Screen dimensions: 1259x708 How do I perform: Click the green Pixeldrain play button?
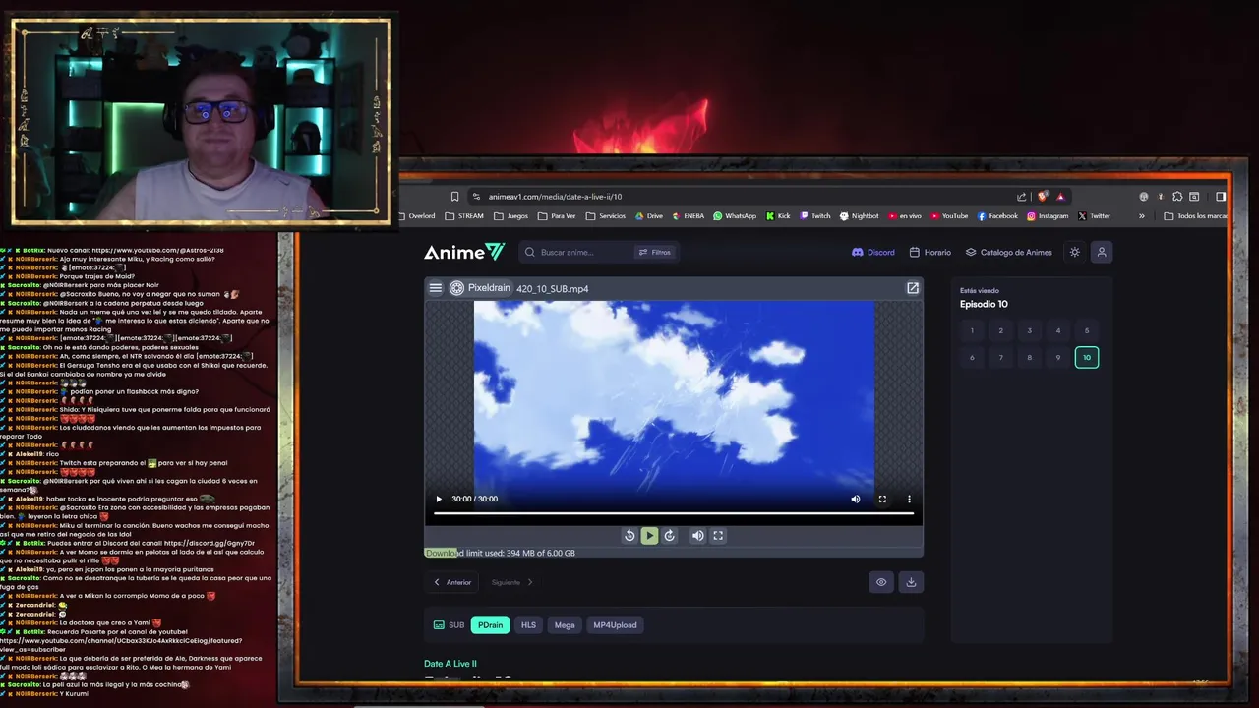coord(649,536)
